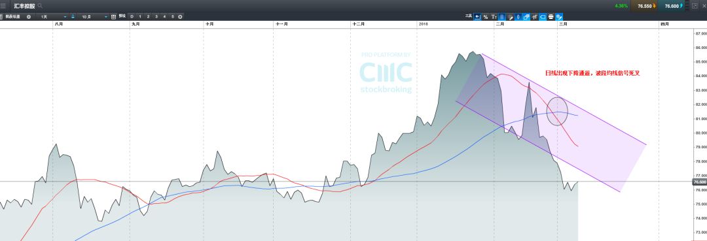Select preset 2
The width and height of the screenshot is (707, 241).
149,16
